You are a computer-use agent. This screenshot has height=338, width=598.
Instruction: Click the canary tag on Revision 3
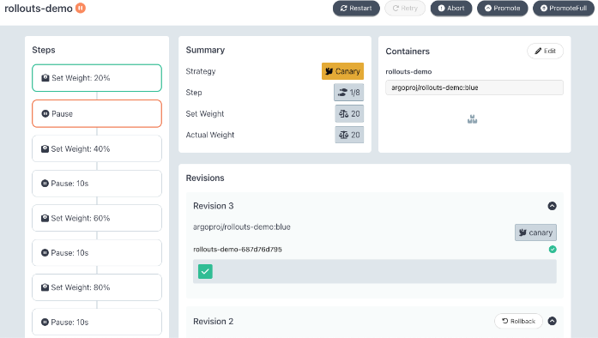pyautogui.click(x=535, y=232)
